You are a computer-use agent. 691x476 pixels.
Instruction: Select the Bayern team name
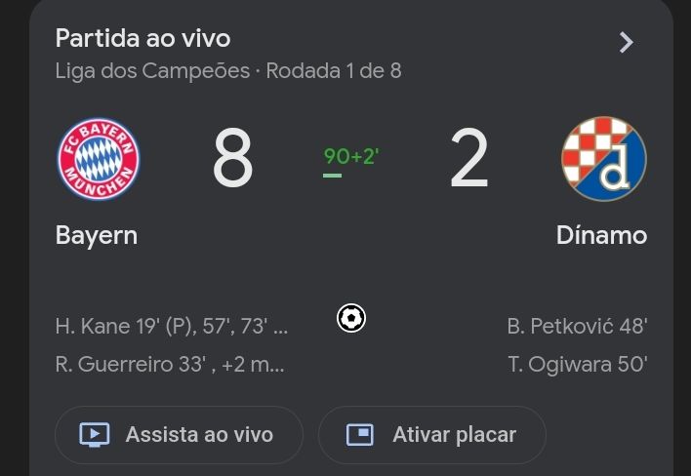(x=96, y=235)
